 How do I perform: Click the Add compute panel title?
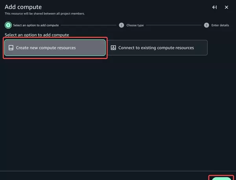pos(23,7)
